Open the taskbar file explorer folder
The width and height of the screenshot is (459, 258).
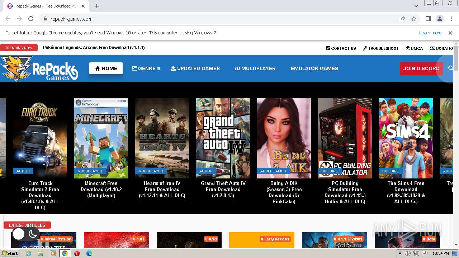[41, 253]
